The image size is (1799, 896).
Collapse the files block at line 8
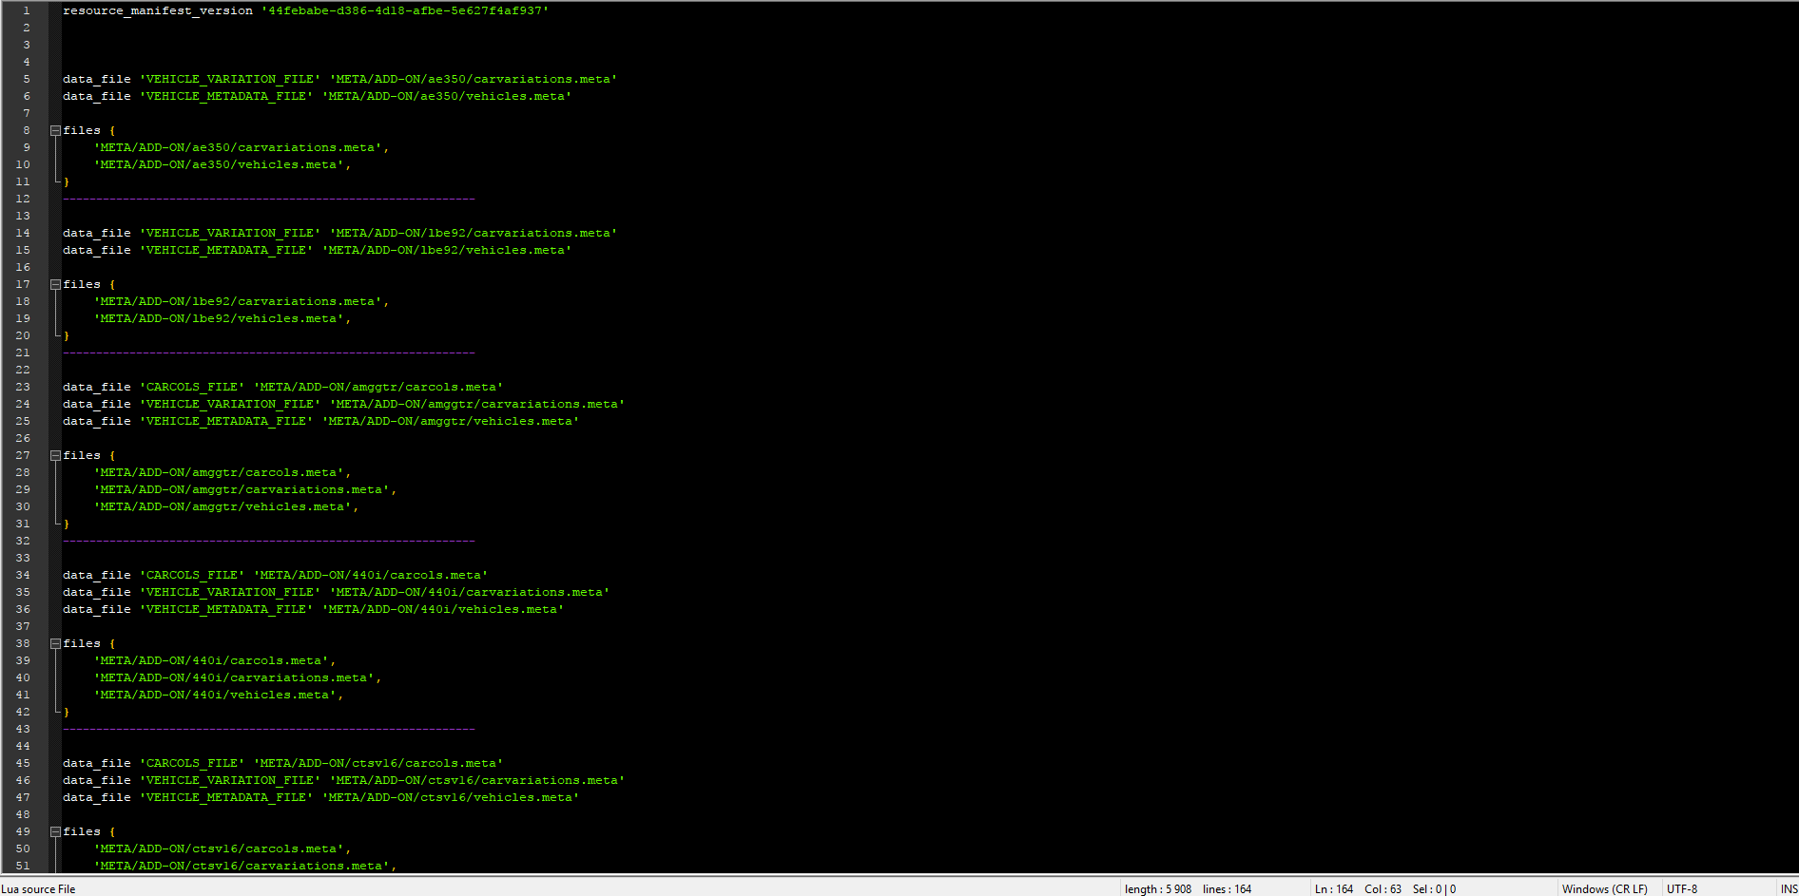click(55, 130)
